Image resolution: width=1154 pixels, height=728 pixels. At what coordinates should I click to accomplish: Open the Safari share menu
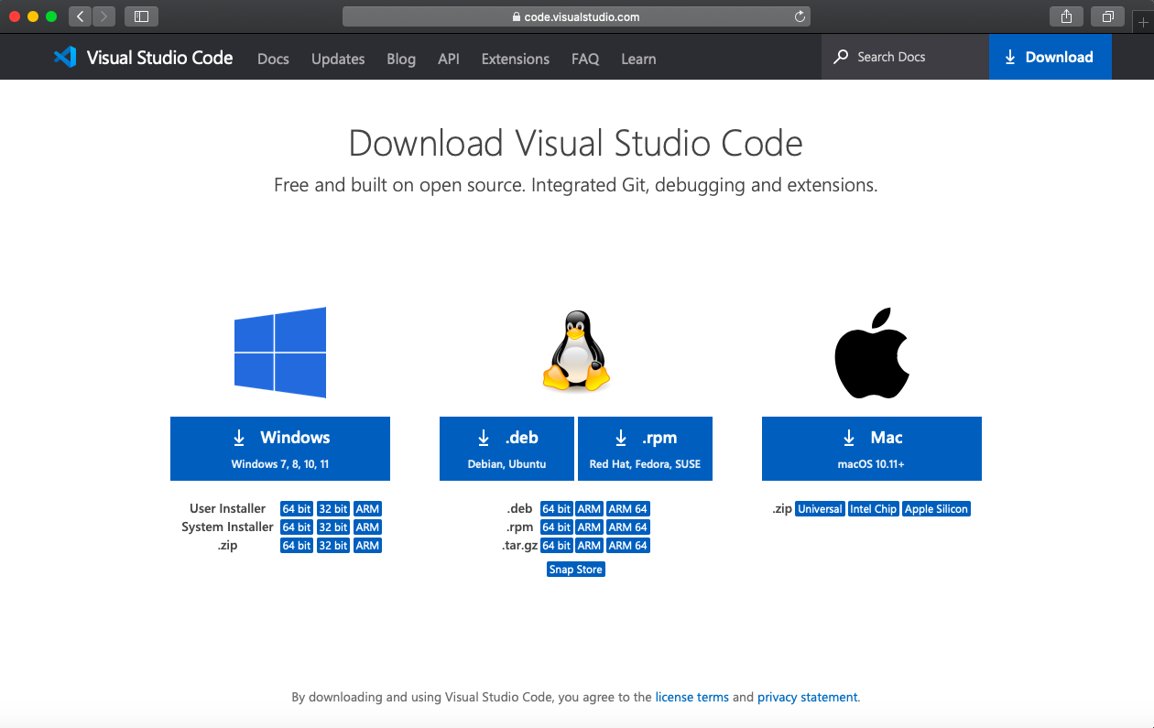(x=1066, y=16)
